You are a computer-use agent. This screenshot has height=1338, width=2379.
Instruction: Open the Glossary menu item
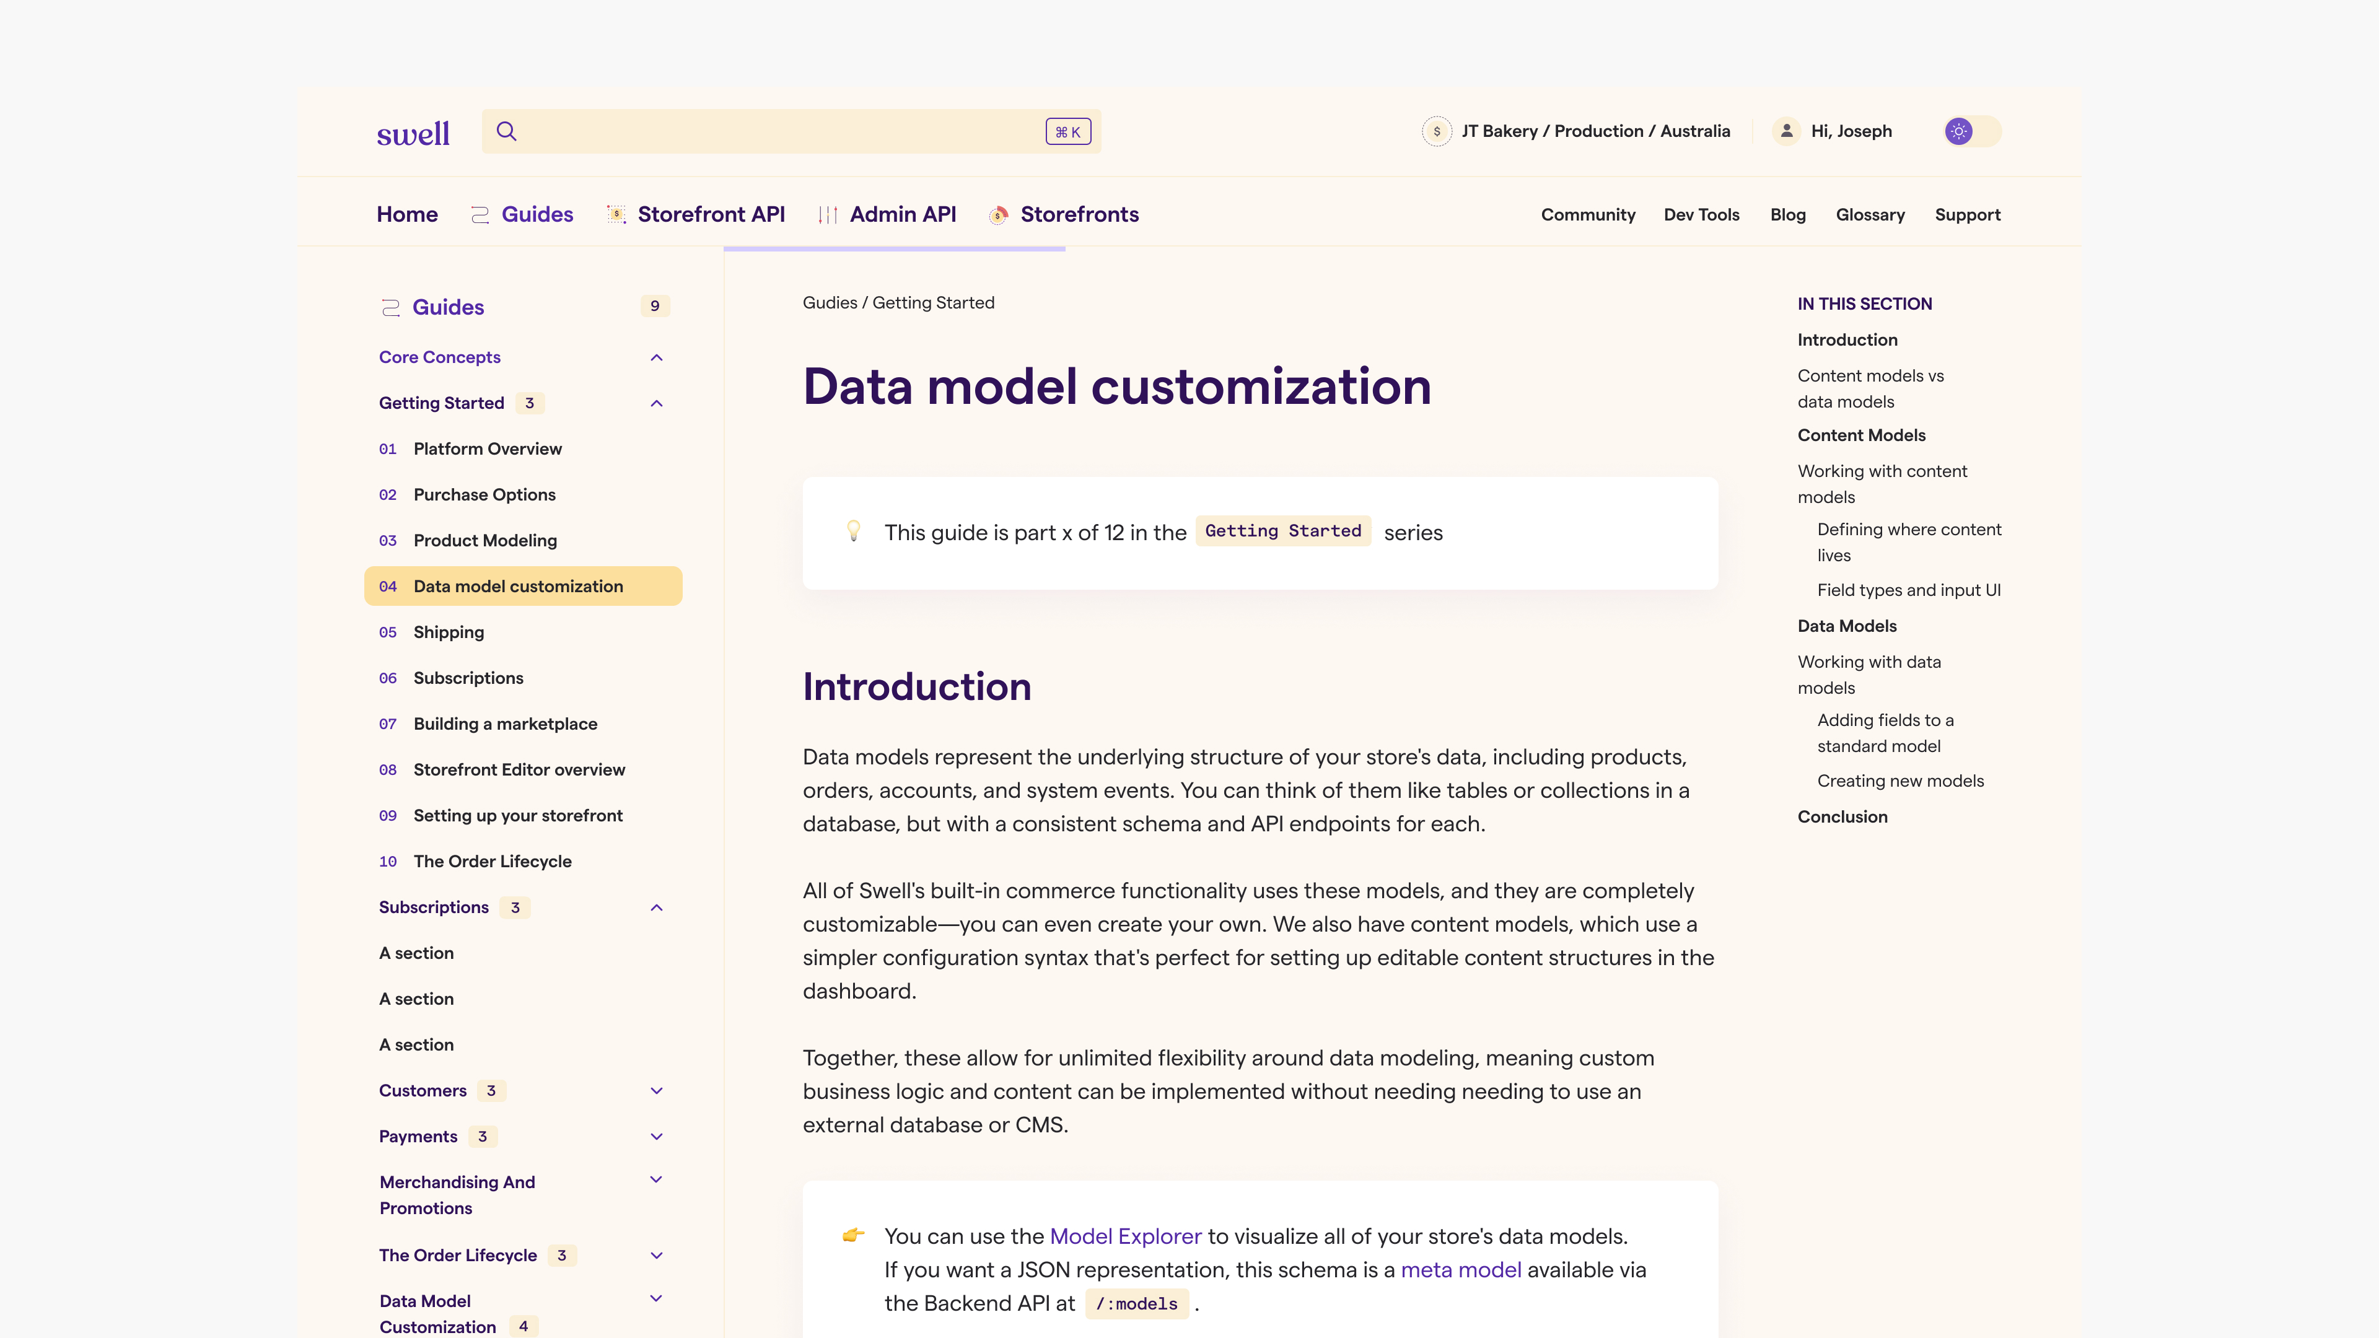[1869, 215]
